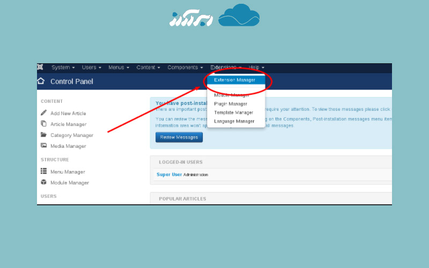Select Extension Manager from the menu
Screen dimensions: 429x268
(234, 80)
